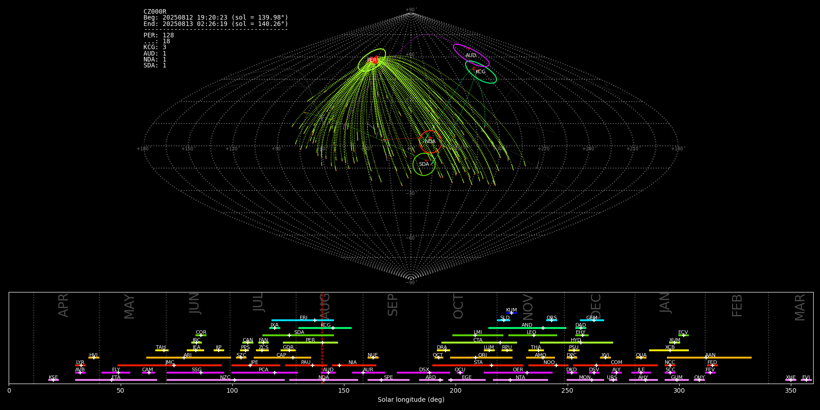Click the APR month label in timeline
The height and width of the screenshot is (410, 820).
pyautogui.click(x=63, y=305)
